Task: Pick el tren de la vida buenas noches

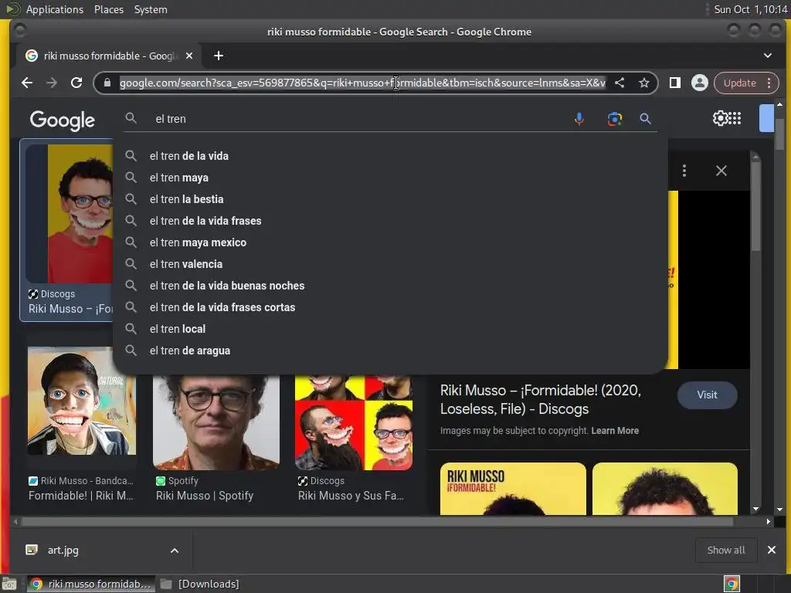Action: (x=390, y=286)
